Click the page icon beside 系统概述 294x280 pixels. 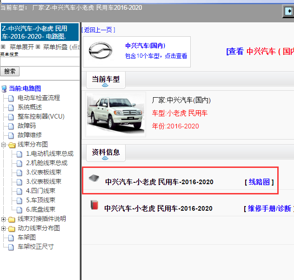11,107
